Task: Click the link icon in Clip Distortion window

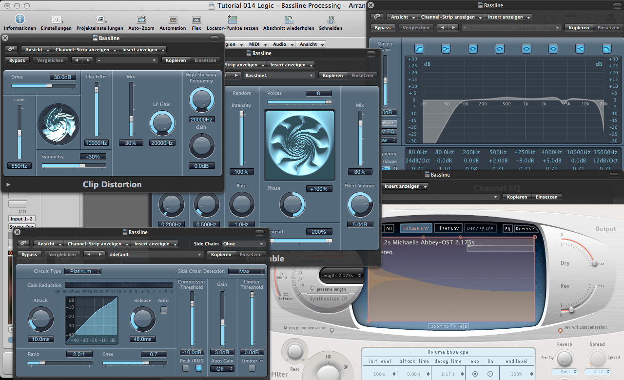Action: [x=11, y=50]
